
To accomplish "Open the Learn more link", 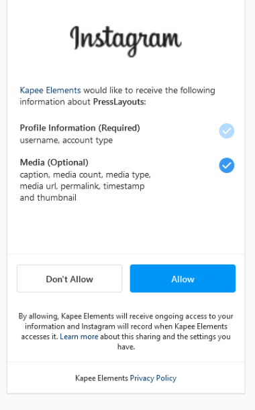I will pos(79,337).
